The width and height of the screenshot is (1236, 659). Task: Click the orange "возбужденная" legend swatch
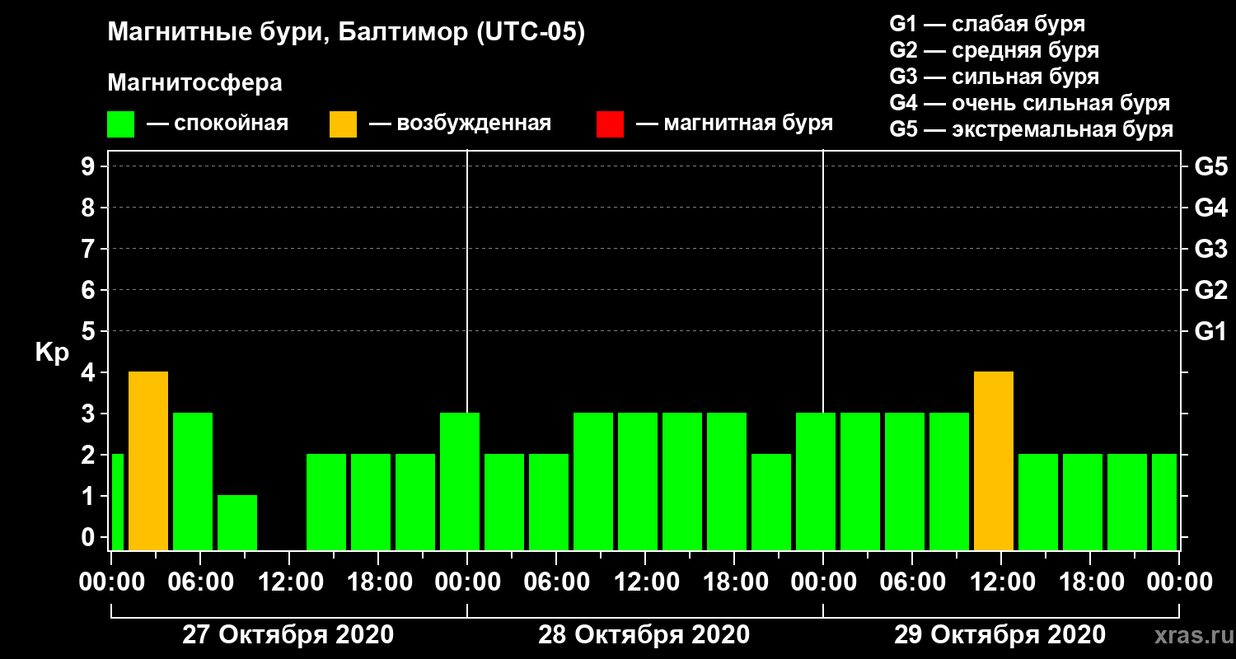[343, 124]
